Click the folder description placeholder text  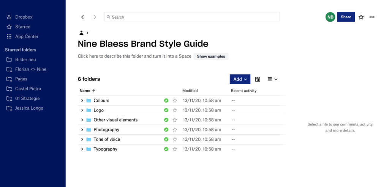click(x=134, y=56)
